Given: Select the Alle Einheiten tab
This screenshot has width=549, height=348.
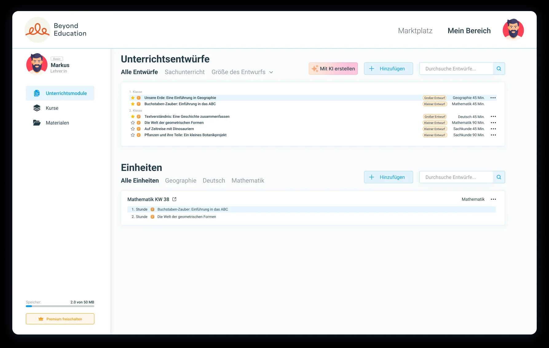Looking at the screenshot, I should pyautogui.click(x=140, y=180).
